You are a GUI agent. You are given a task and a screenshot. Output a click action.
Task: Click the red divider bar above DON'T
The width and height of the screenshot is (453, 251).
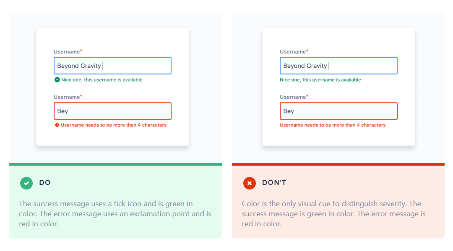pos(338,164)
